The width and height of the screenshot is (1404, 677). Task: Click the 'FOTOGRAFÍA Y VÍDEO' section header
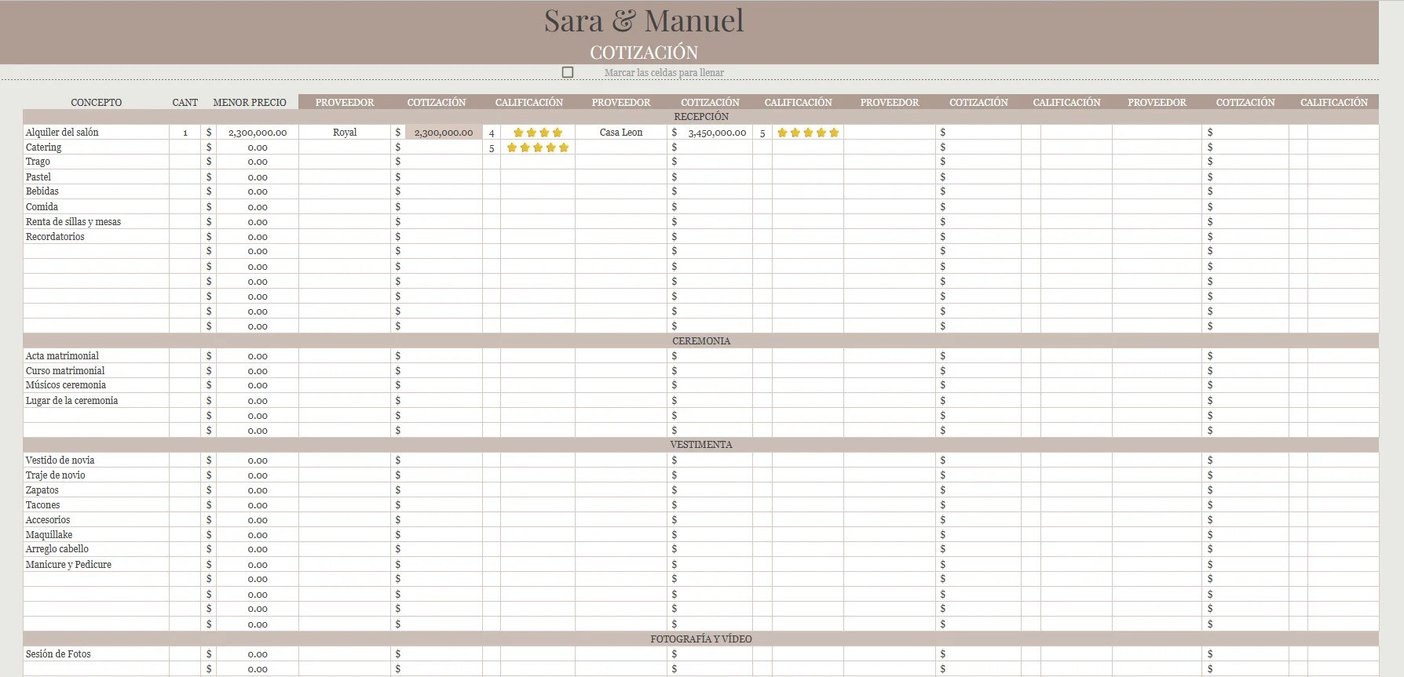[701, 639]
